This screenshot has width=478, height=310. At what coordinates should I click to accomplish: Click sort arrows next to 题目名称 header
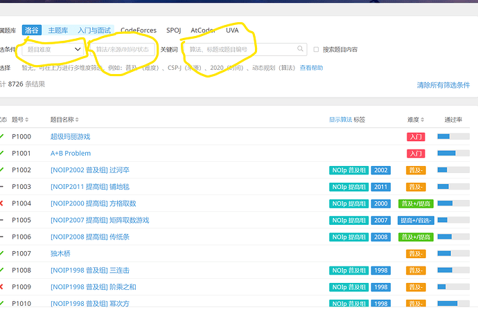pyautogui.click(x=77, y=120)
